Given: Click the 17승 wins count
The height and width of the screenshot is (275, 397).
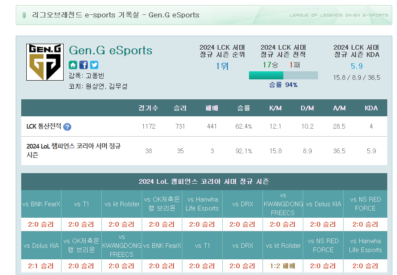Looking at the screenshot, I should coord(270,65).
